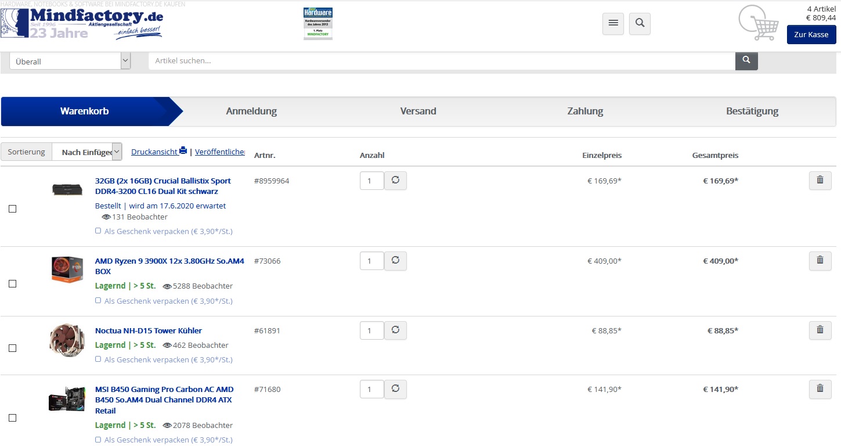Click eye icon beside 5288 Beobachter
Image resolution: width=841 pixels, height=446 pixels.
pyautogui.click(x=167, y=286)
